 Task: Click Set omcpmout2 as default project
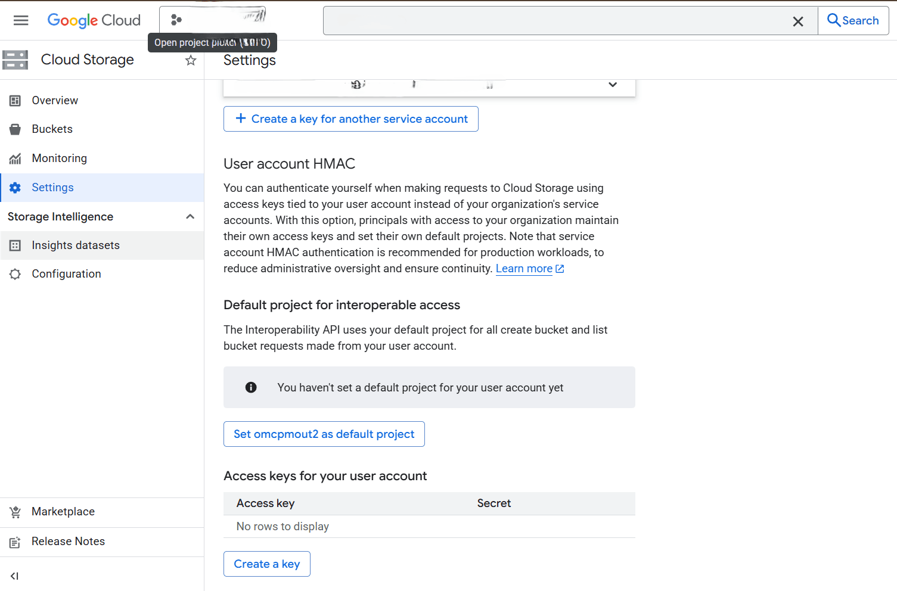324,434
